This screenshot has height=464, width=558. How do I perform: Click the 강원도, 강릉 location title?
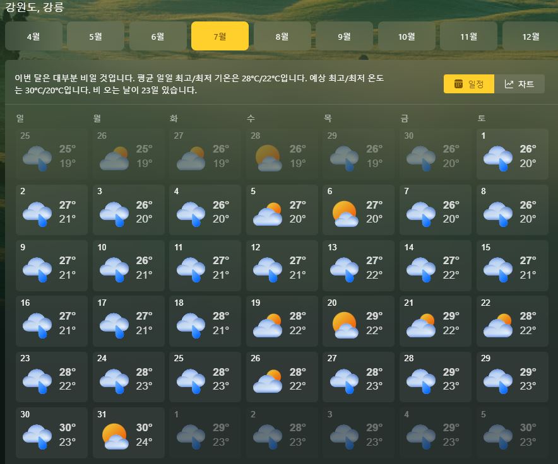click(35, 7)
